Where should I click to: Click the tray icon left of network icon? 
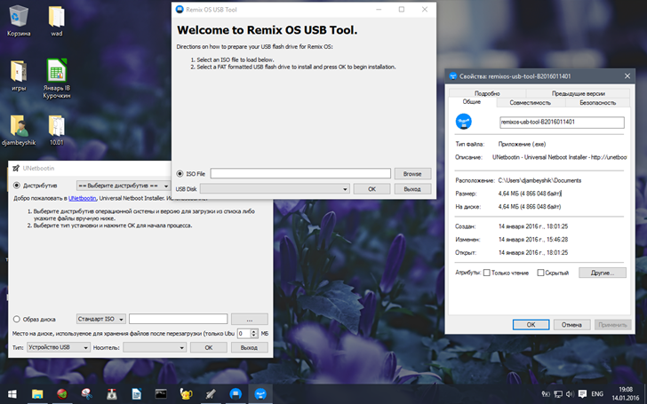click(x=546, y=394)
